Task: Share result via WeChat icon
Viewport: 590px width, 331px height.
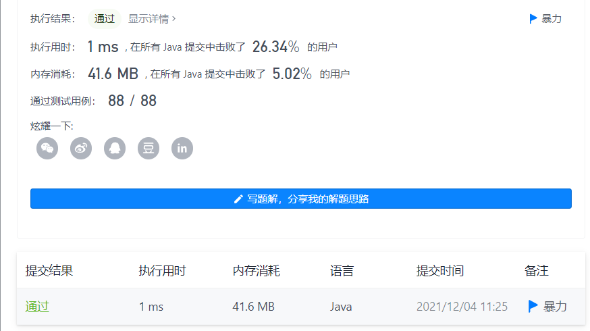Action: click(47, 149)
